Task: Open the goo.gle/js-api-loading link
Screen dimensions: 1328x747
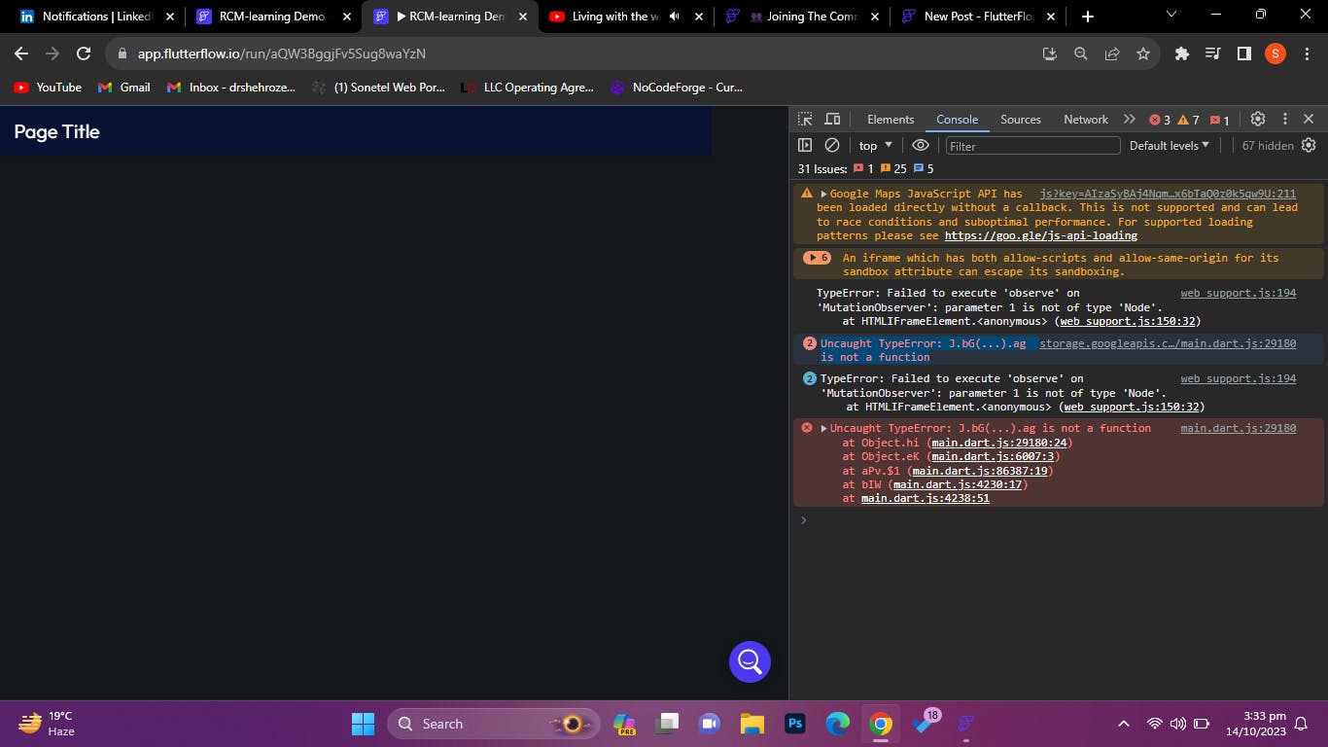Action: (1040, 235)
